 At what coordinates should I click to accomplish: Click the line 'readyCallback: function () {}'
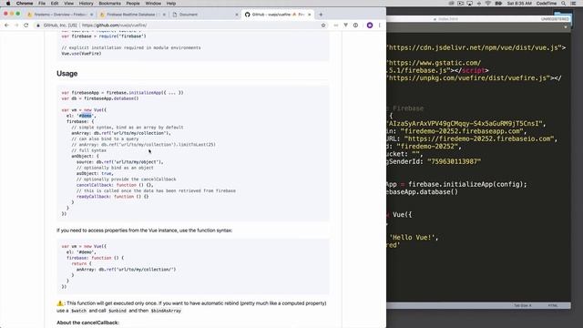click(112, 197)
